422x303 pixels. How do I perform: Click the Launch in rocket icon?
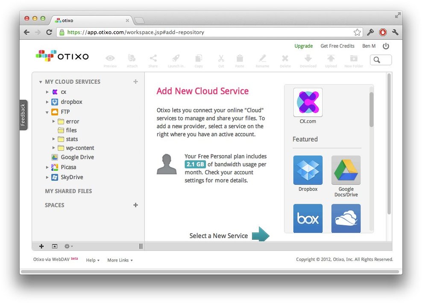coord(176,58)
